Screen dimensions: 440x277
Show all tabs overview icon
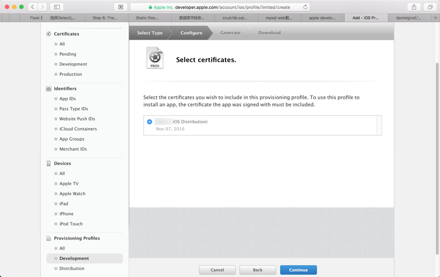tap(430, 7)
